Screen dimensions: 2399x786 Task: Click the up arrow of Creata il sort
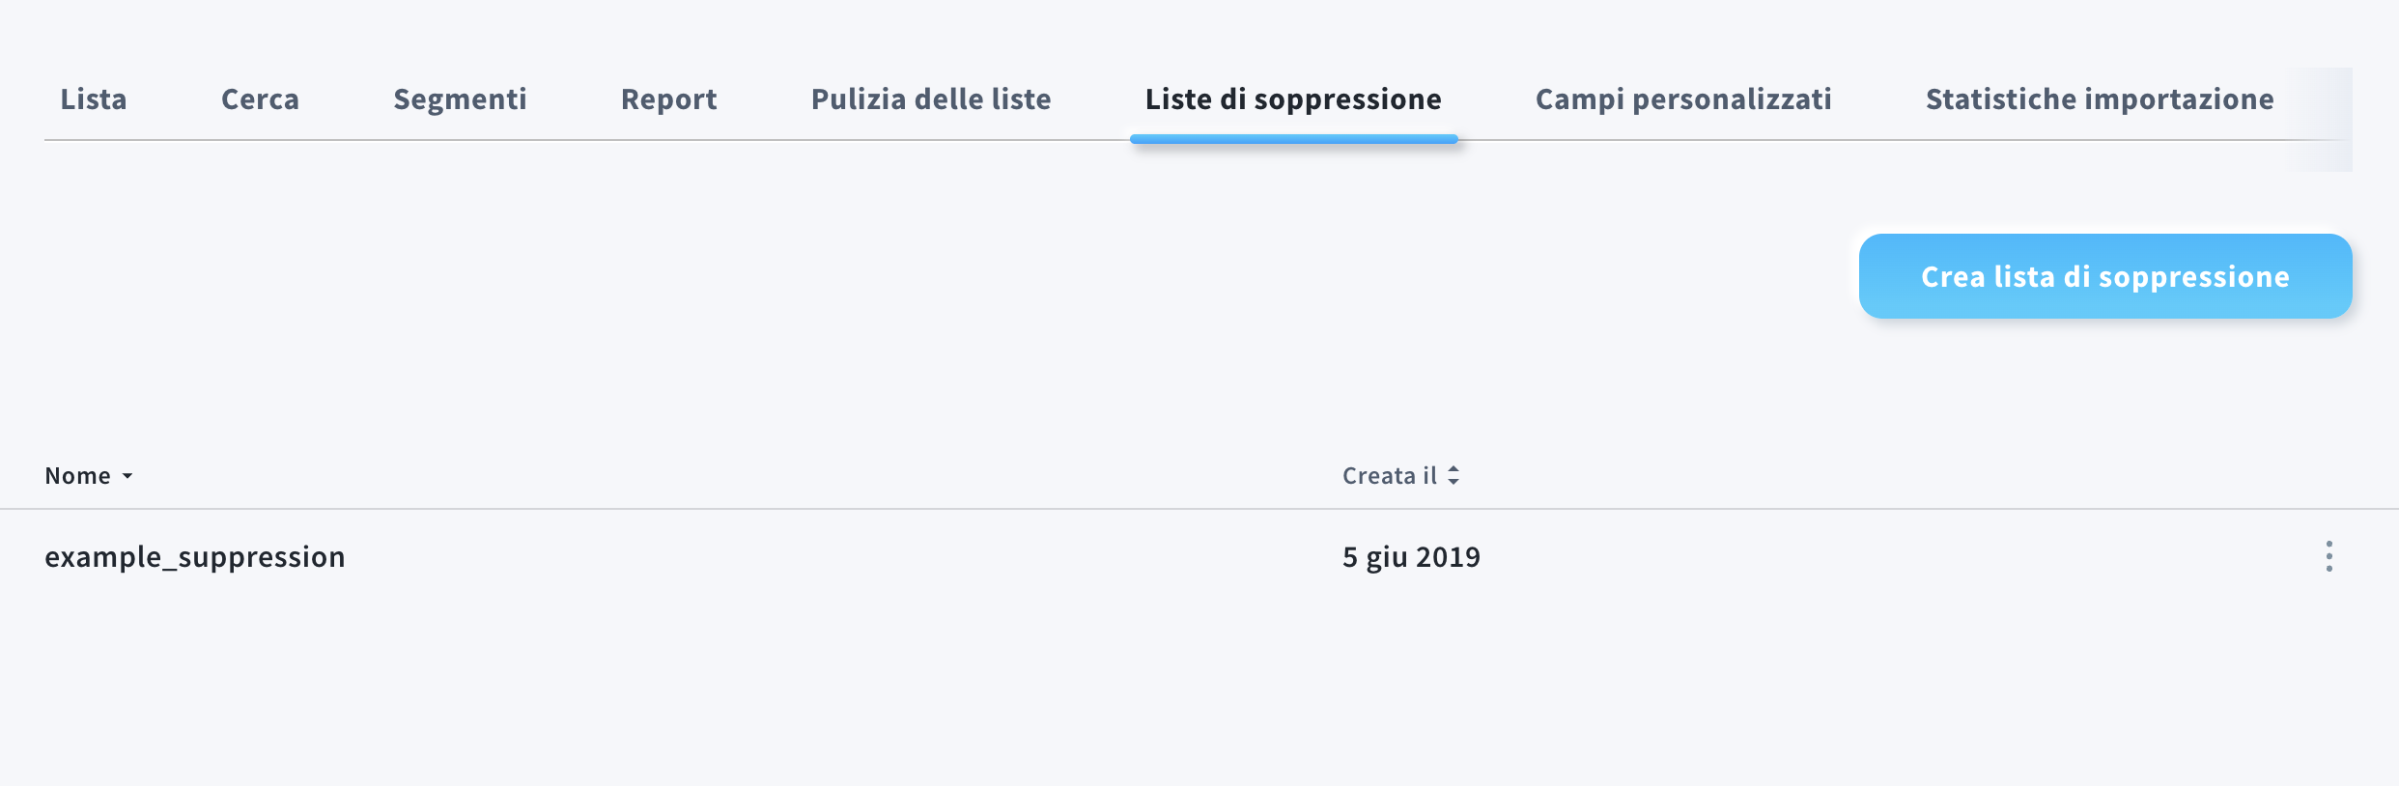coord(1454,469)
